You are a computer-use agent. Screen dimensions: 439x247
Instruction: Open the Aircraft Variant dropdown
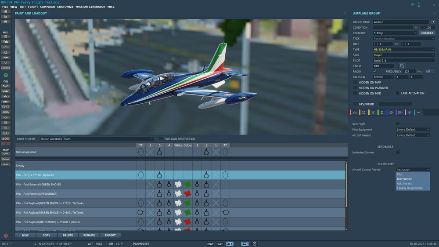pyautogui.click(x=413, y=135)
